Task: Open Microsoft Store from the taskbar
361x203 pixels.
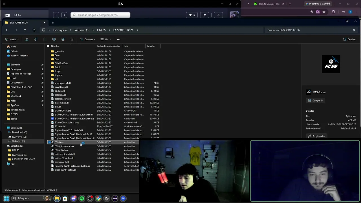Action: 65,198
